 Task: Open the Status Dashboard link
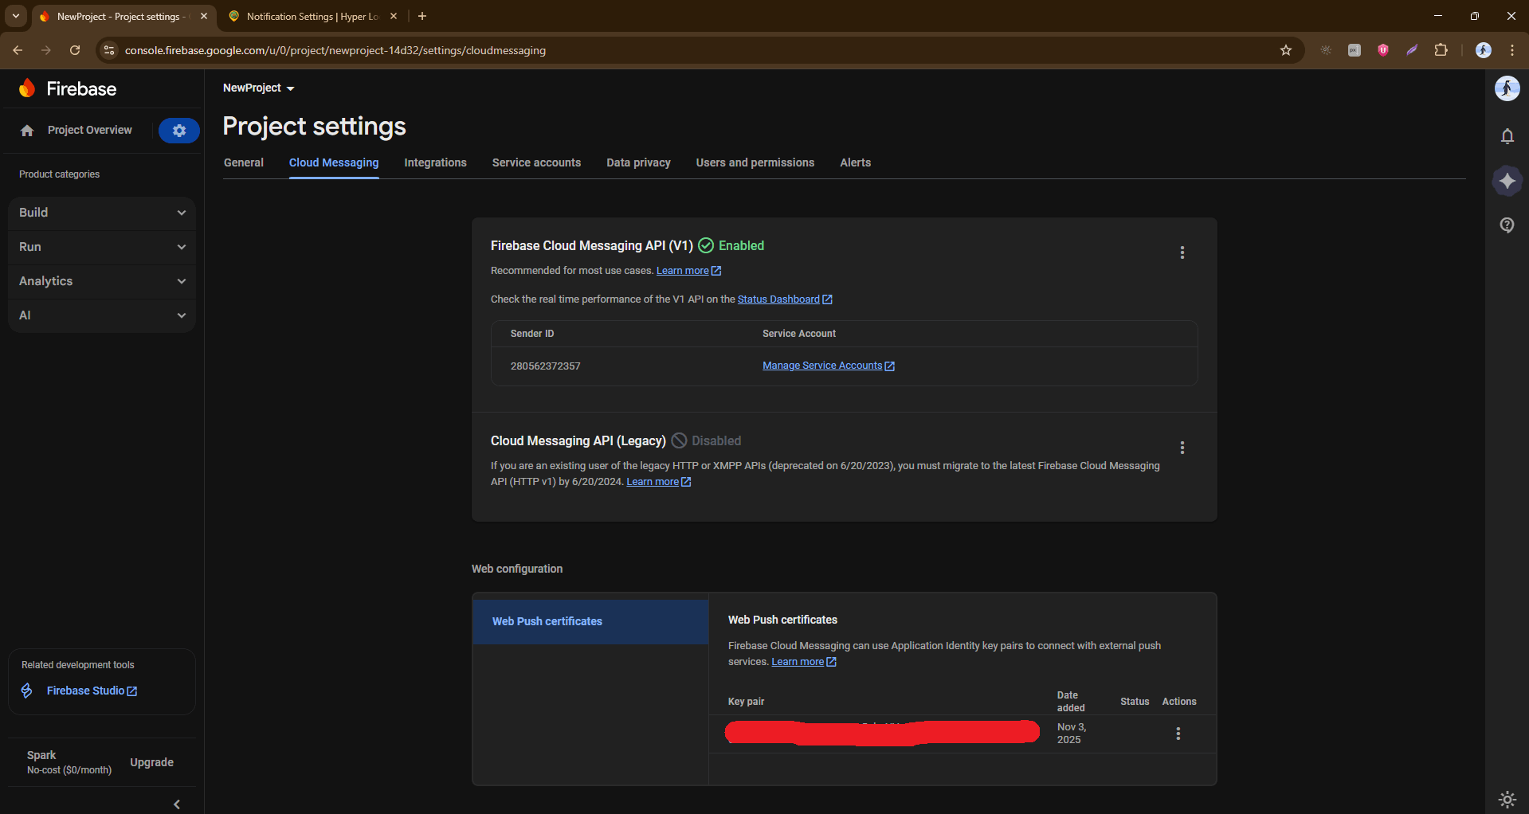point(785,299)
